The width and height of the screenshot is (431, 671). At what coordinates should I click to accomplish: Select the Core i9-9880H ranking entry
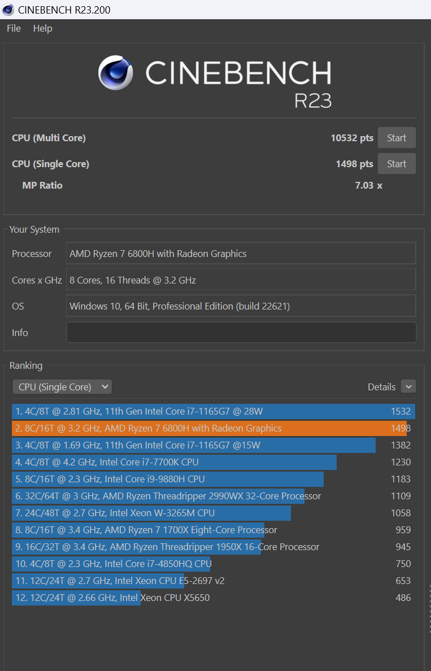[213, 479]
